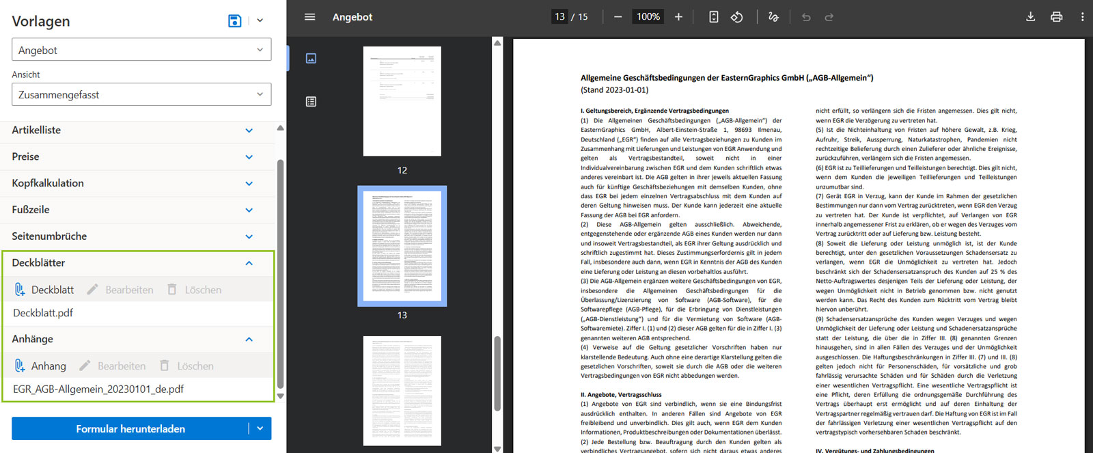Open the PDF viewer hamburger menu
Image resolution: width=1093 pixels, height=453 pixels.
[309, 17]
